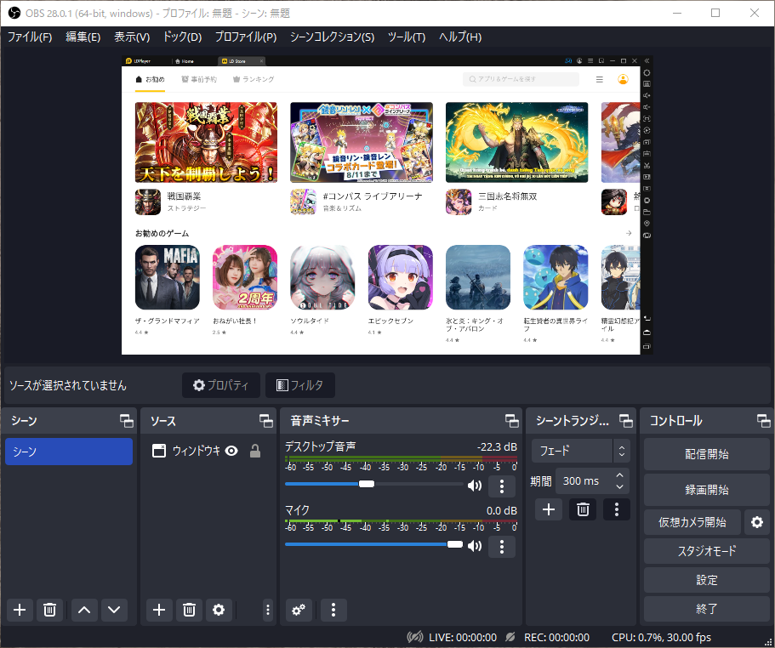Add a new scene transition
This screenshot has height=648, width=775.
tap(549, 509)
